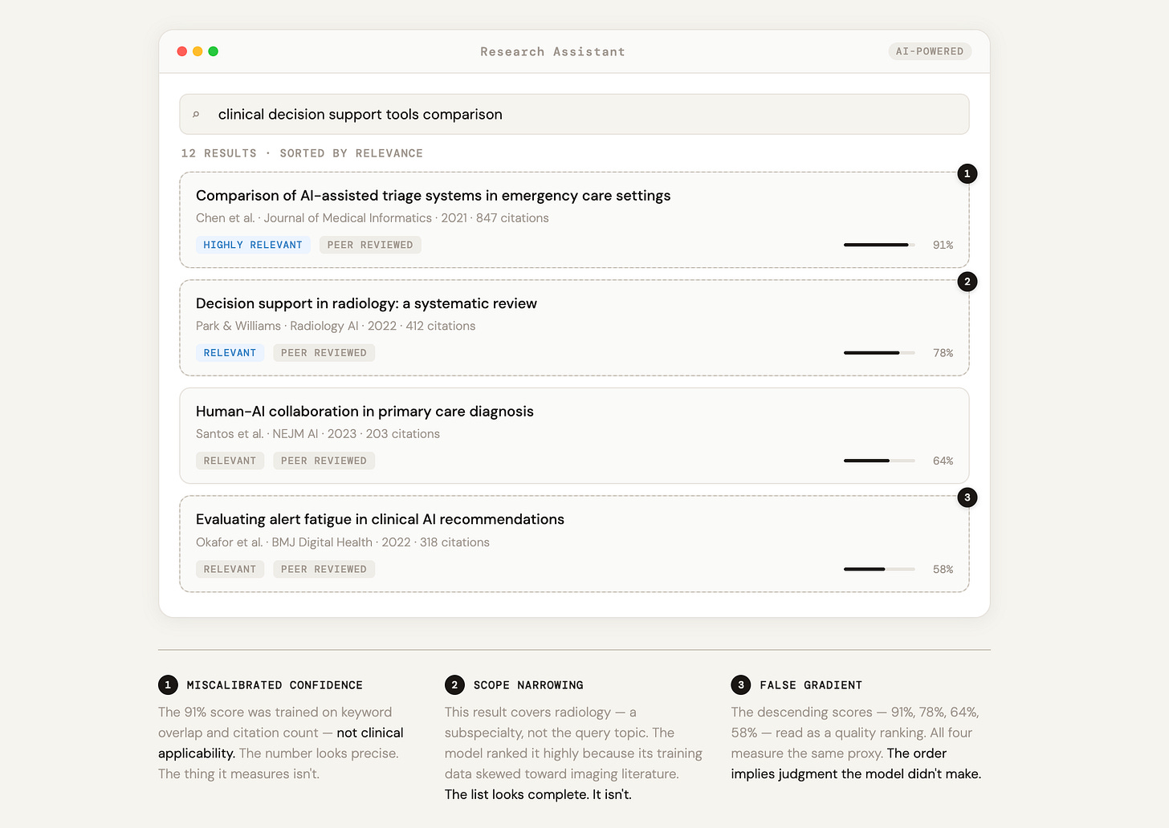Click RELEVANT tag on Santos et al. result
Screen dimensions: 1169x828
(230, 461)
